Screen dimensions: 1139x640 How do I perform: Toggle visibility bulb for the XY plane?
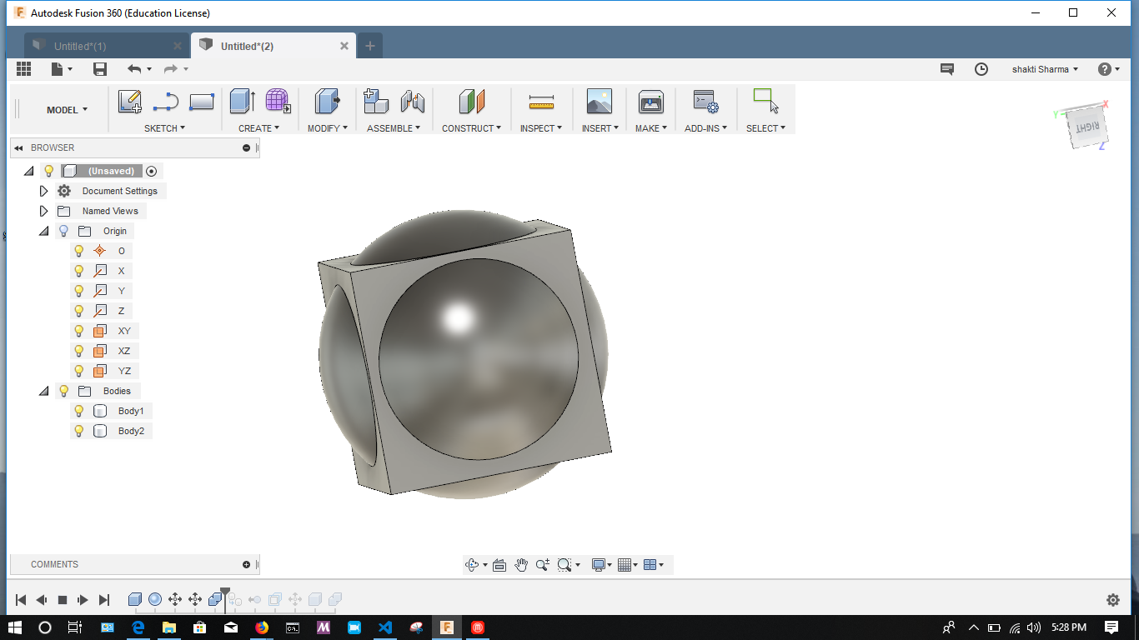tap(79, 331)
